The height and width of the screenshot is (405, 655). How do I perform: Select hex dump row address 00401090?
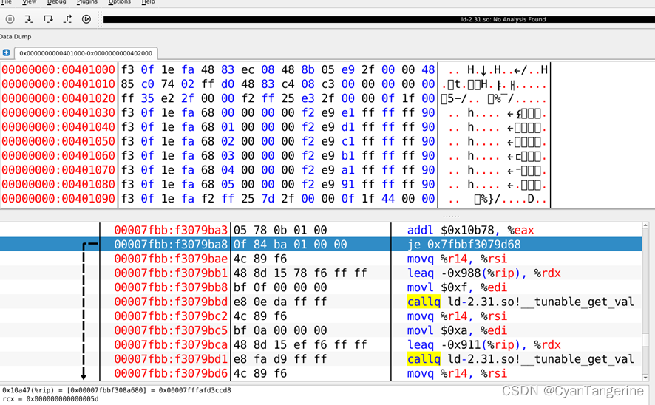tap(58, 199)
